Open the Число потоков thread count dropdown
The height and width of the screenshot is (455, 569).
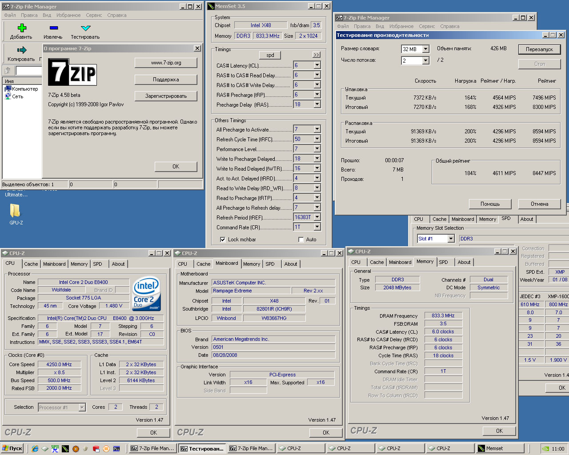coord(425,60)
